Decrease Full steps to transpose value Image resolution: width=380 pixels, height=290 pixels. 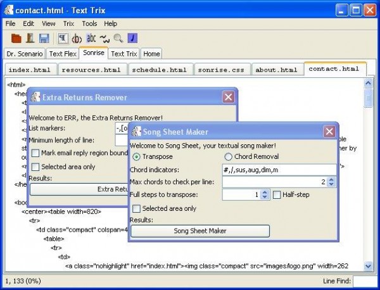click(265, 197)
